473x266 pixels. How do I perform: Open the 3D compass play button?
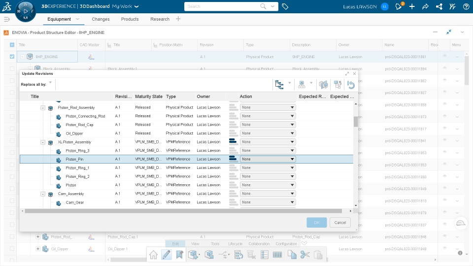click(x=26, y=11)
